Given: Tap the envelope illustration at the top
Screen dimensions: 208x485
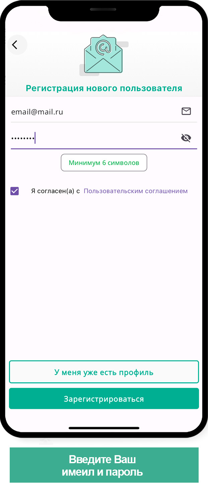Looking at the screenshot, I should pos(103,54).
